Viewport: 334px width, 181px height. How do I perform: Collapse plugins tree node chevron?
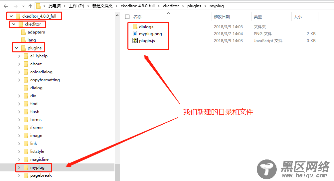tap(16, 48)
